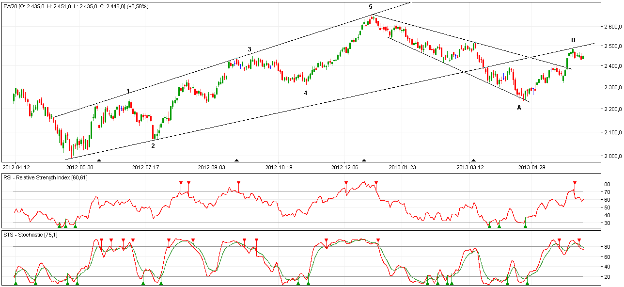Click the Stochastic axis value 20
624x287 pixels.
point(607,277)
